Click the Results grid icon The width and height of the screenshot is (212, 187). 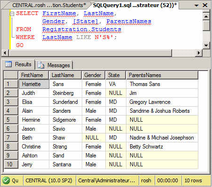click(8, 64)
